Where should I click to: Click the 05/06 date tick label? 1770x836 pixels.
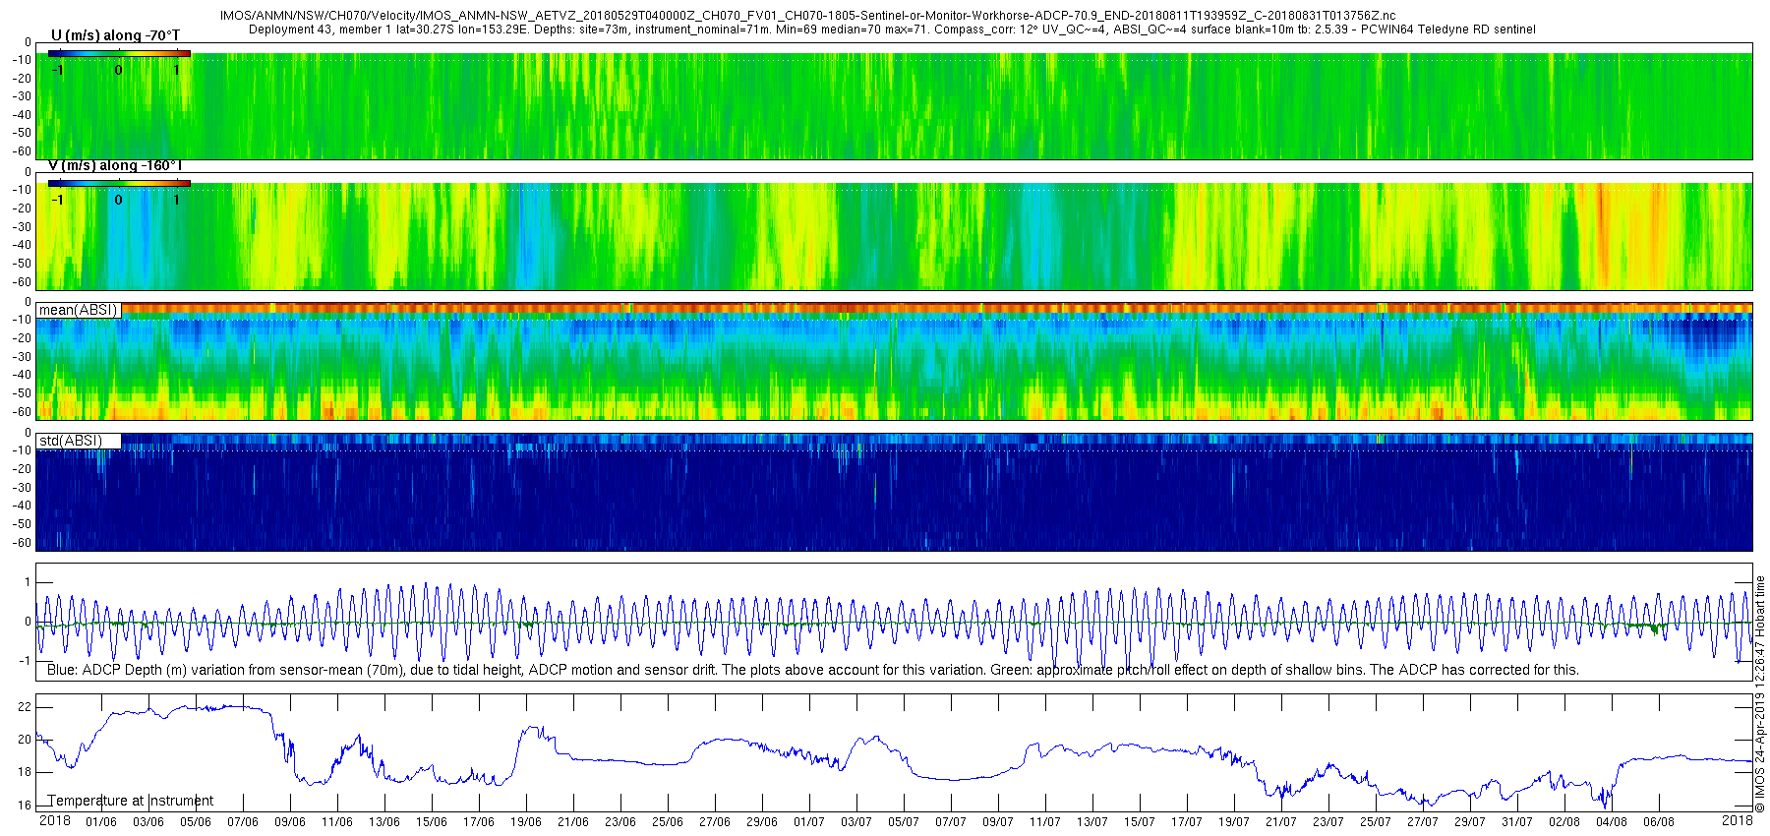(x=196, y=822)
